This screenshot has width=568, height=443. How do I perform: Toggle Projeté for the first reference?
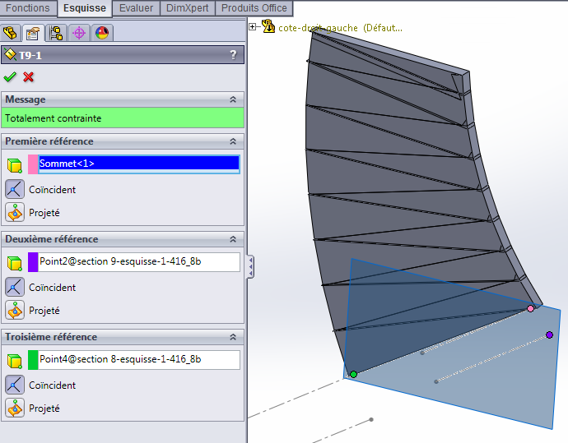click(15, 212)
